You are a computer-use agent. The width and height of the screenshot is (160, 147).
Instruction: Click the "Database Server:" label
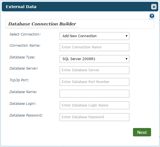(24, 68)
